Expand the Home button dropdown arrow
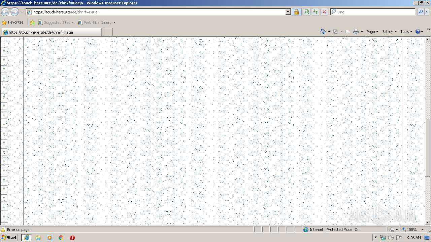The height and width of the screenshot is (242, 431). tap(329, 32)
